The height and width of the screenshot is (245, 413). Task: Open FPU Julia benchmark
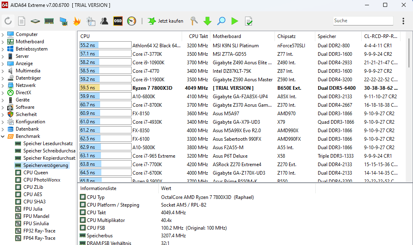[x=33, y=209]
